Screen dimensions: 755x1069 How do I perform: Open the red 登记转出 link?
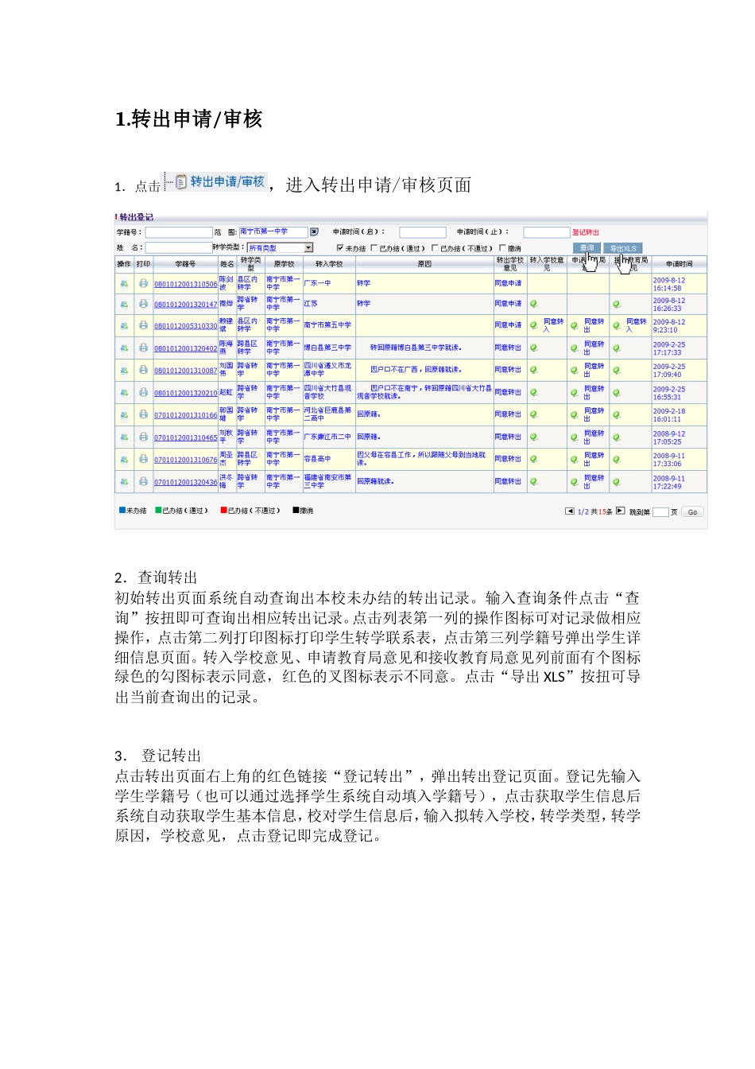point(586,232)
